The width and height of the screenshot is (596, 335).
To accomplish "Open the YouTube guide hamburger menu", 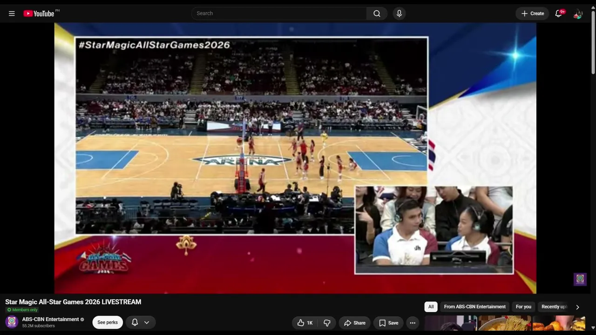I will pos(12,13).
